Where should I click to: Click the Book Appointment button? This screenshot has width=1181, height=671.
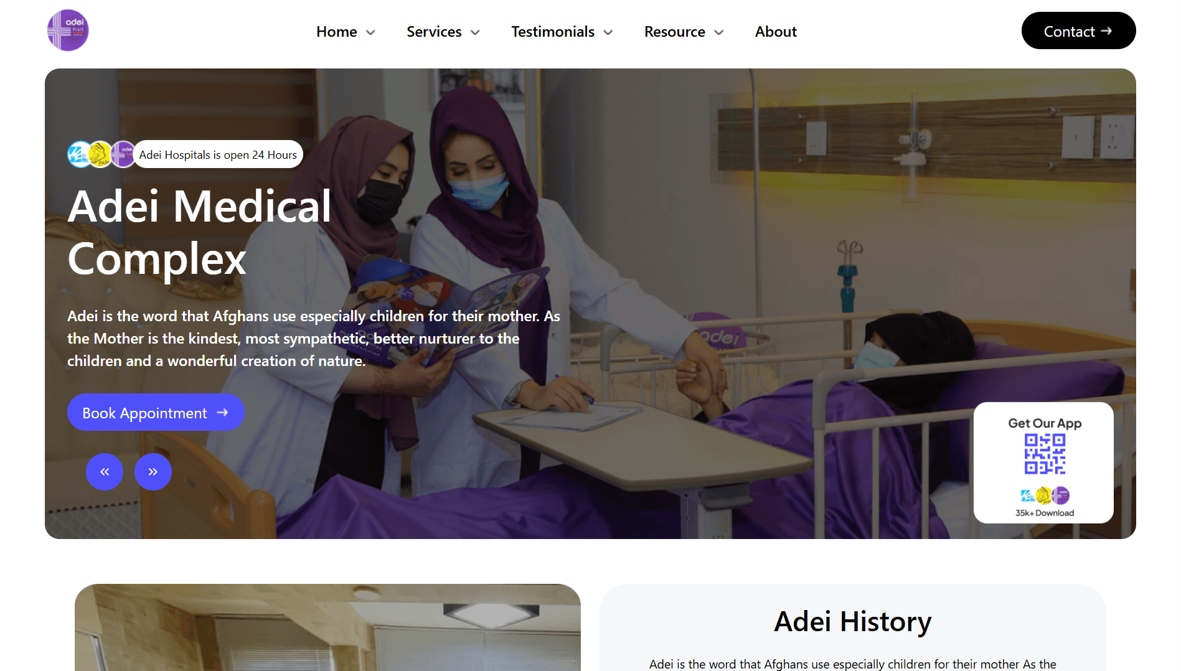coord(156,412)
